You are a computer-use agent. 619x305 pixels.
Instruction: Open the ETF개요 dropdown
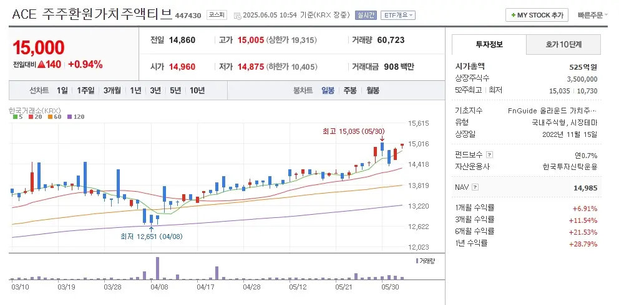point(398,15)
